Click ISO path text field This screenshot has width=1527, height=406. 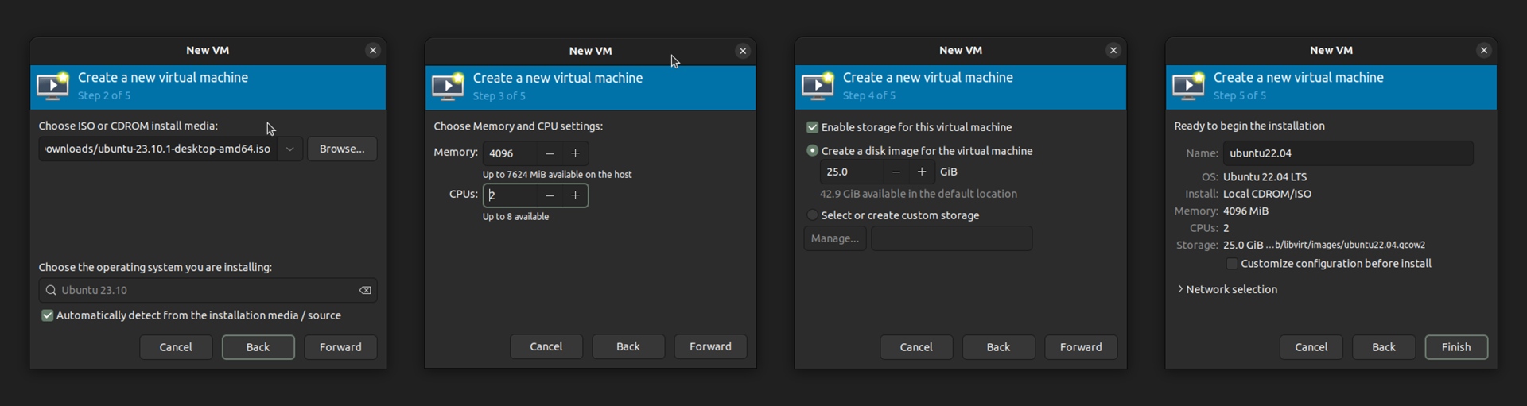click(x=159, y=149)
